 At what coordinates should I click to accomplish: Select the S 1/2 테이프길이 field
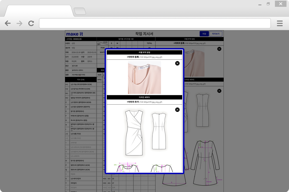(x=83, y=179)
